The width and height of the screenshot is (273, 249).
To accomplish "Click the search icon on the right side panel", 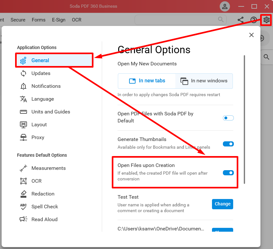I will 266,57.
